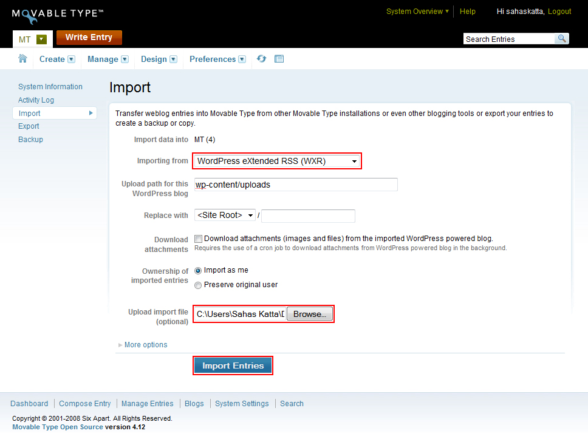Open Backup in the sidebar
The image size is (588, 442).
pos(30,140)
